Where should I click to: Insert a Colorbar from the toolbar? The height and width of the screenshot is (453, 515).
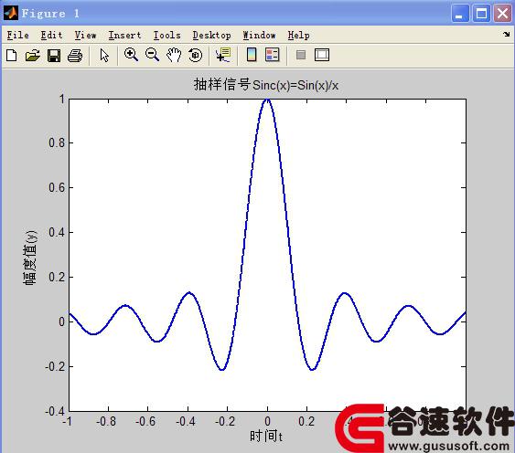252,55
